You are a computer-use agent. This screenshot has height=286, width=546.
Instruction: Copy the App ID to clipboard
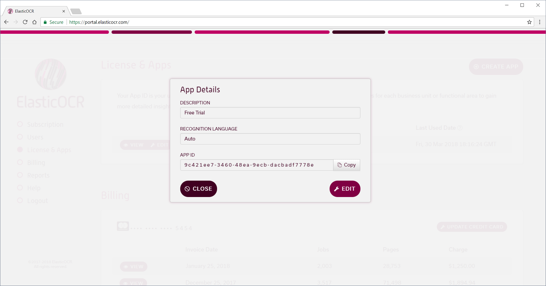click(x=347, y=165)
